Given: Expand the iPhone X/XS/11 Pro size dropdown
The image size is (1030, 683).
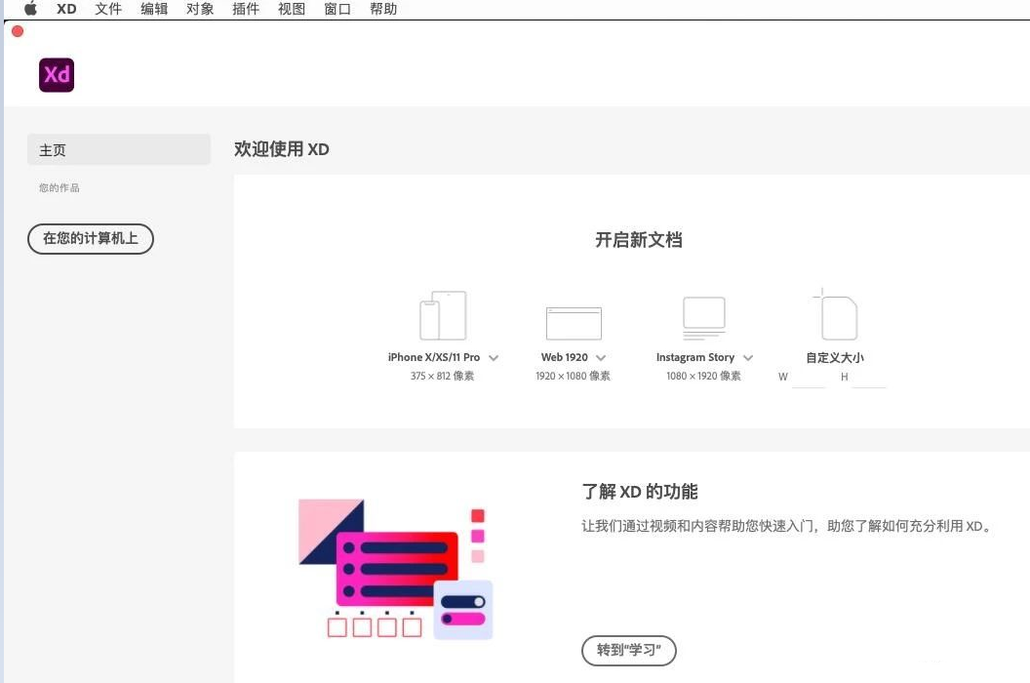Looking at the screenshot, I should [494, 358].
